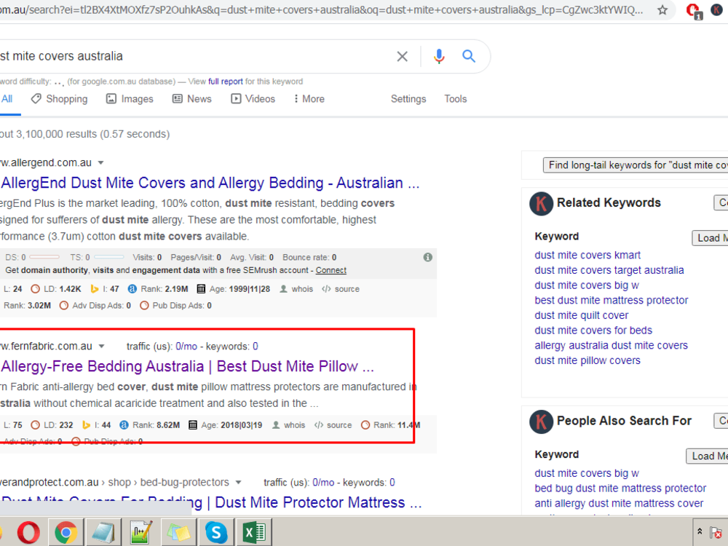This screenshot has width=728, height=546.
Task: Open AllergEnd Dust Mite Covers result title
Action: (x=210, y=183)
